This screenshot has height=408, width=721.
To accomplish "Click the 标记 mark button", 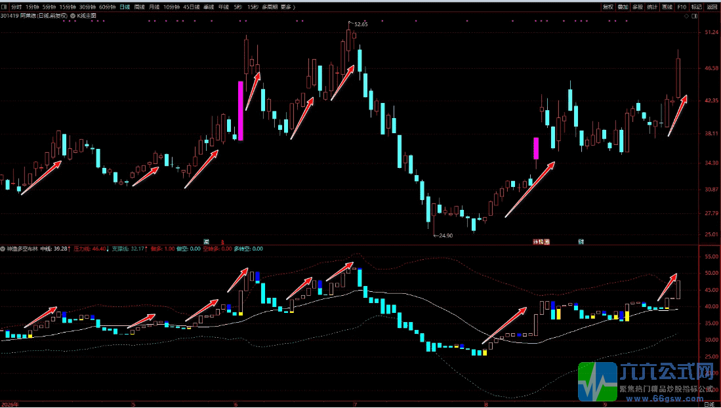I will click(x=696, y=7).
